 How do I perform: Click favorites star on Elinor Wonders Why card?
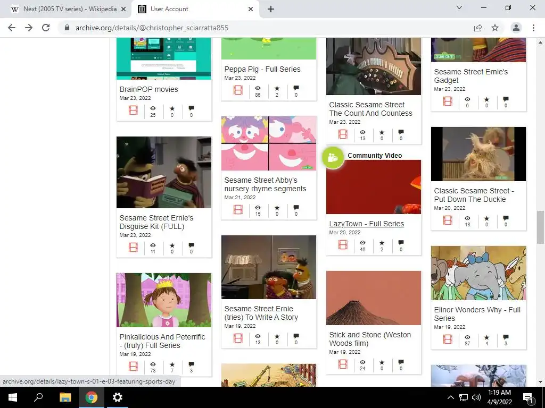(x=486, y=337)
